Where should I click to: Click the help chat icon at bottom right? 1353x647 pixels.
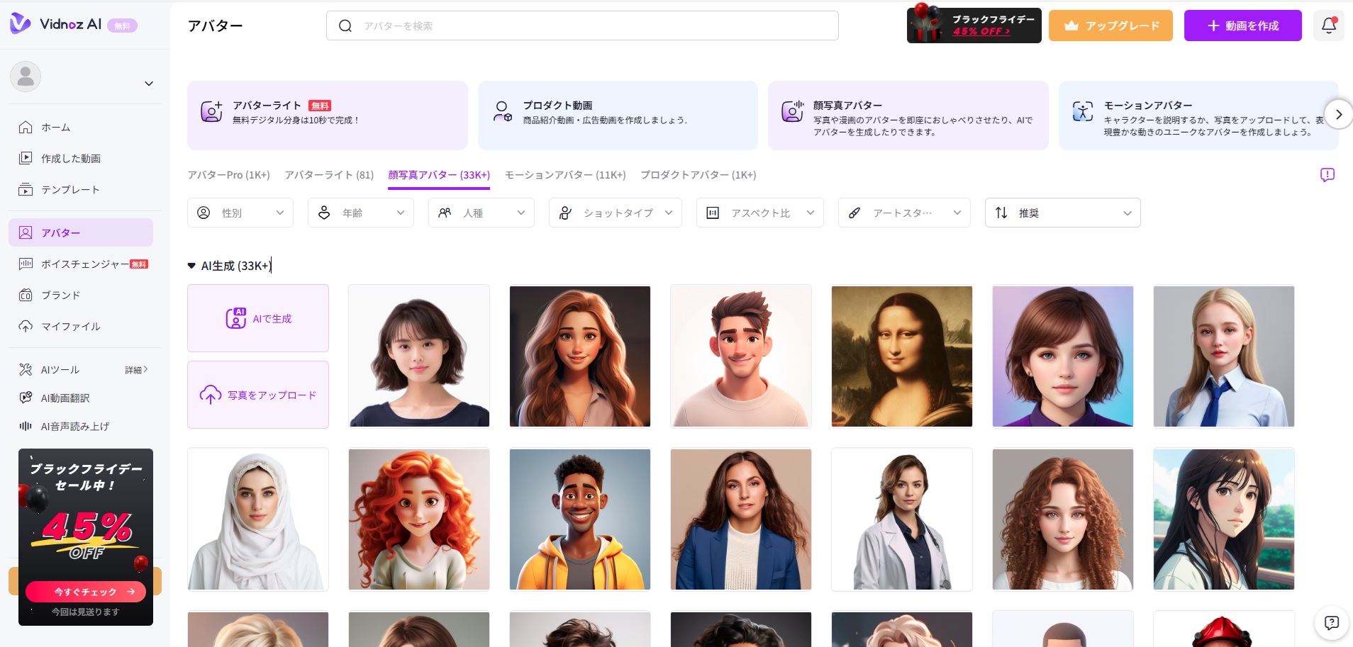click(1331, 623)
